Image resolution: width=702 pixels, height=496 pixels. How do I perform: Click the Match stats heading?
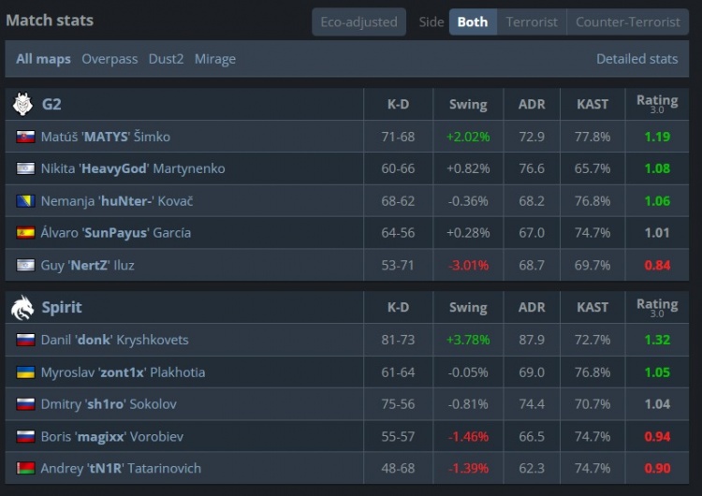[50, 21]
